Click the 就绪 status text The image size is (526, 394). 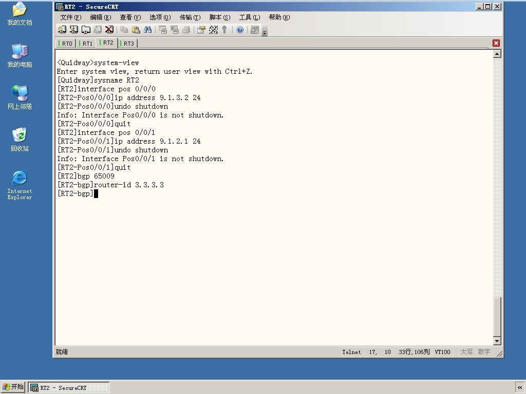click(x=62, y=352)
